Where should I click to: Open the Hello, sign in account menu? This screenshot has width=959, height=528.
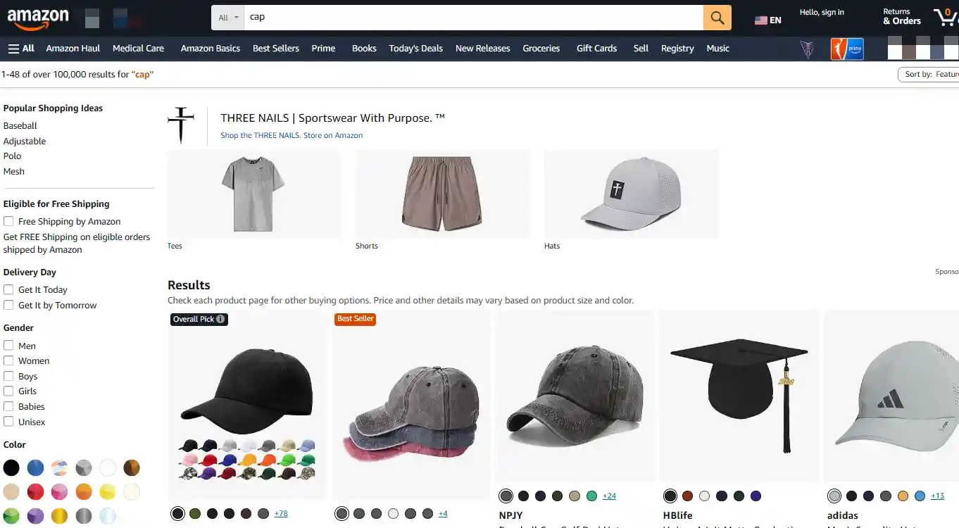822,13
